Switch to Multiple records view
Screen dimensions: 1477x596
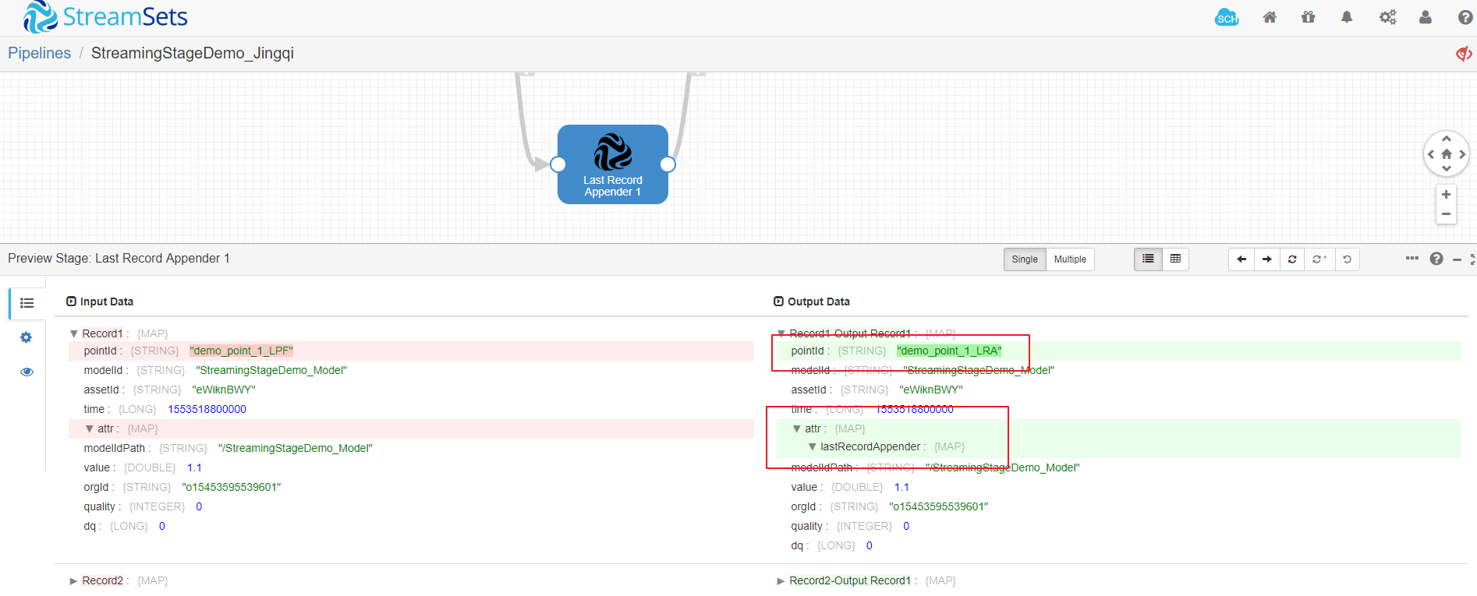(x=1070, y=259)
